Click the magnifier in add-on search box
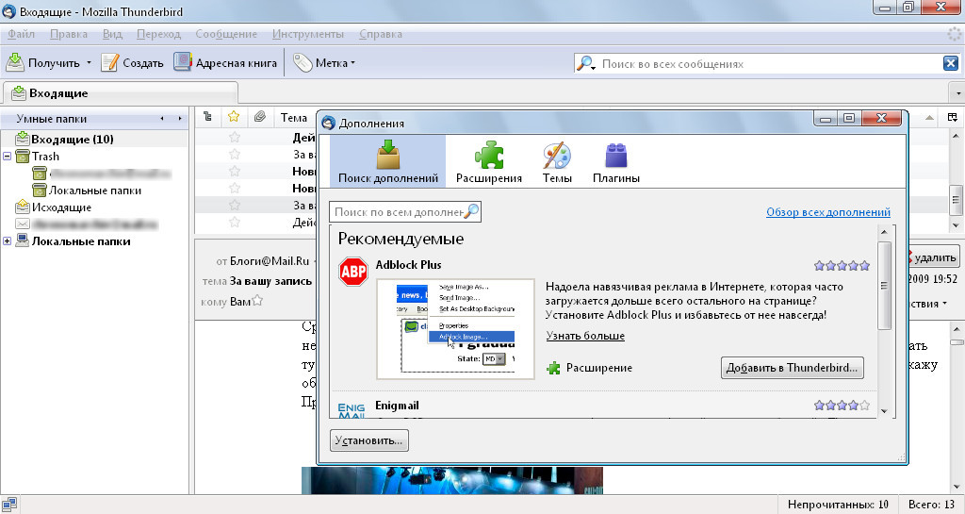The image size is (965, 514). pyautogui.click(x=471, y=212)
